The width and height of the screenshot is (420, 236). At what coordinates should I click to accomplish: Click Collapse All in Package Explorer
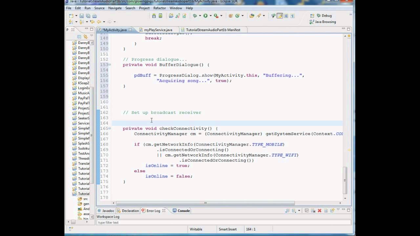pyautogui.click(x=79, y=37)
